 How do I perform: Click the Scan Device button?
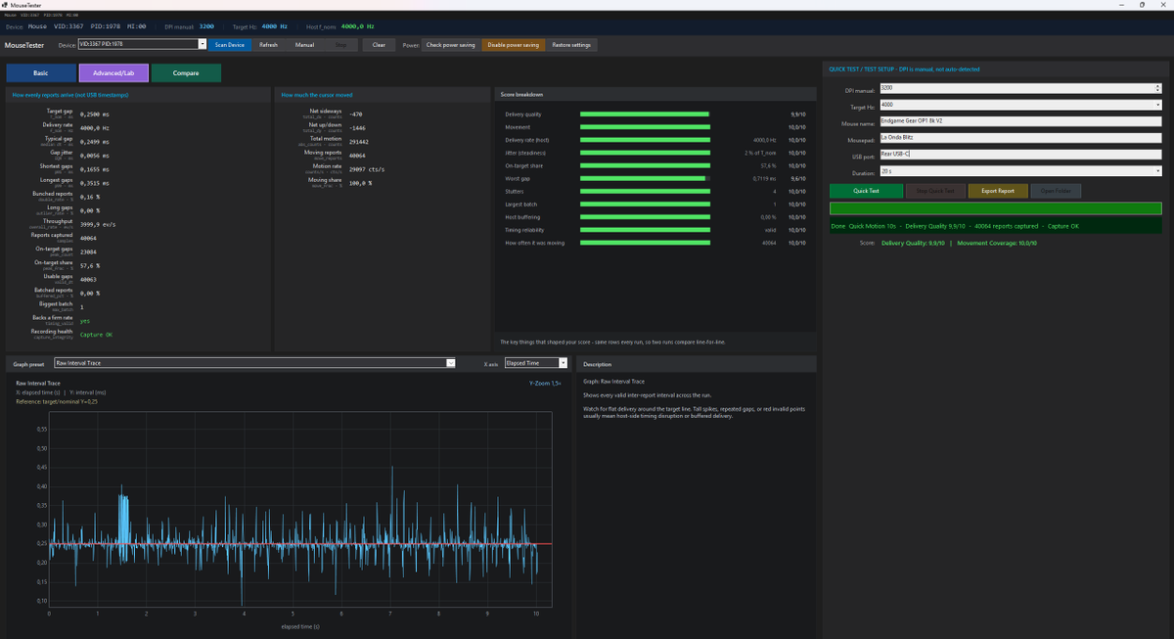point(232,45)
